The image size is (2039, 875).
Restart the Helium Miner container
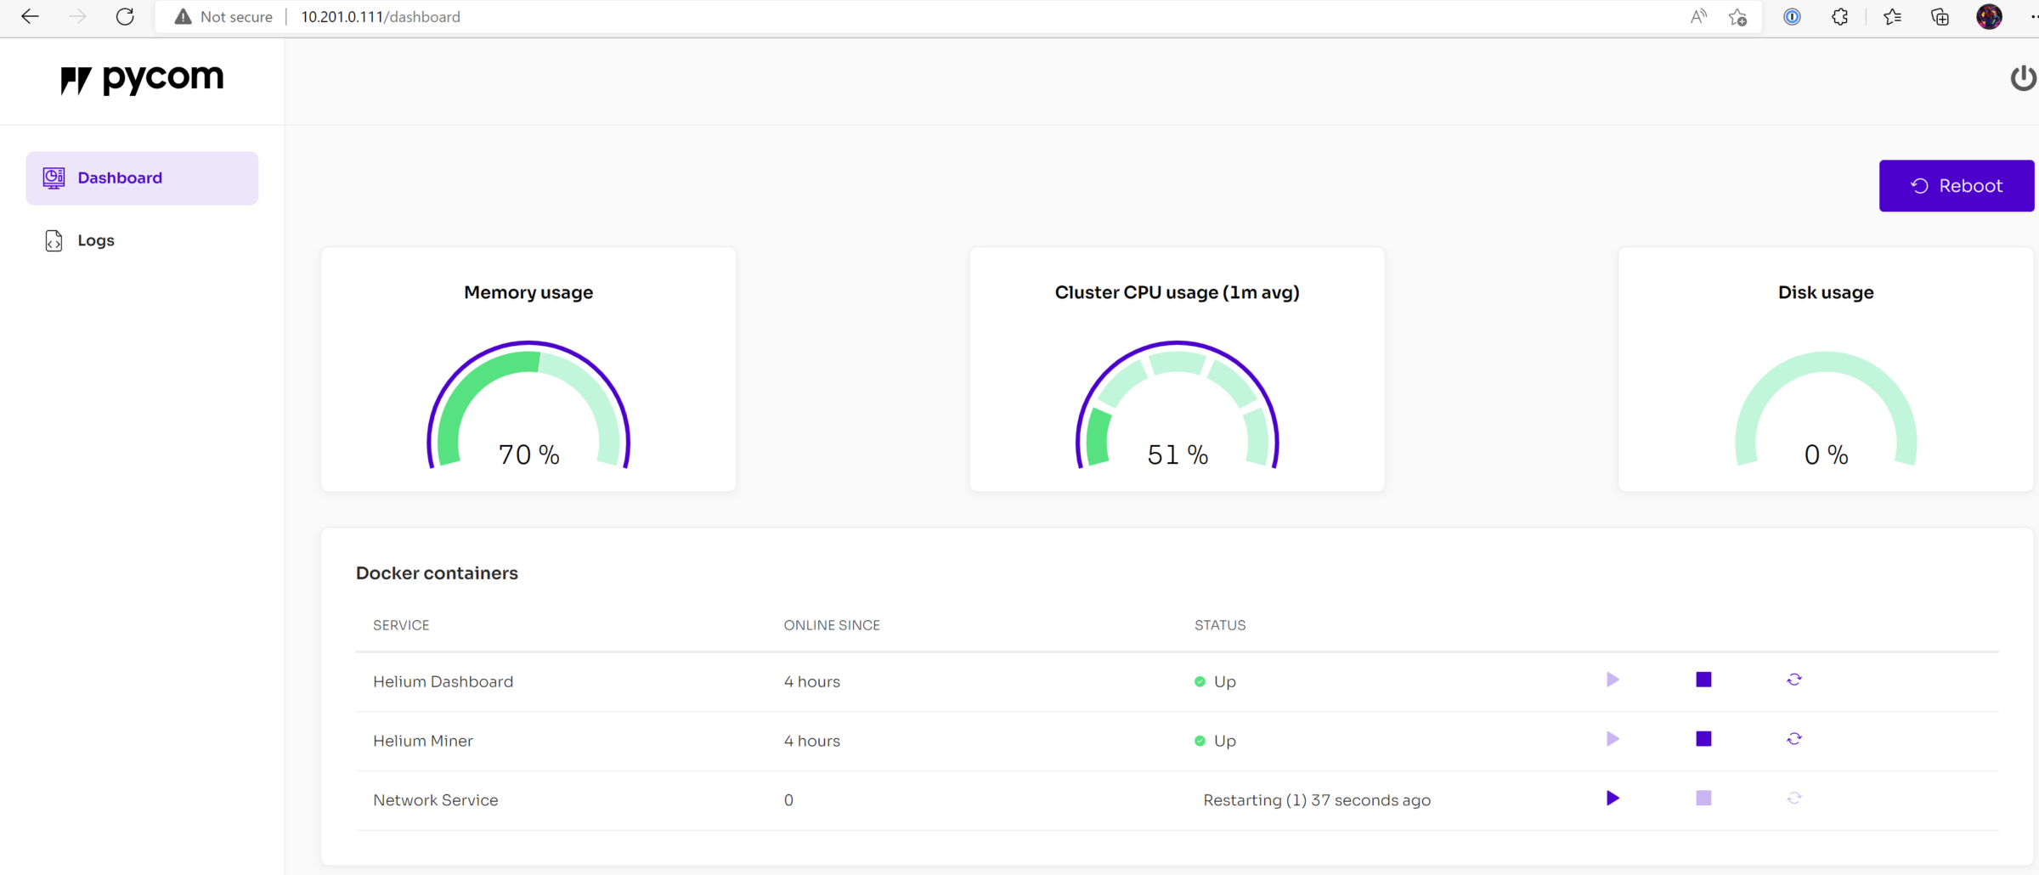(1793, 739)
